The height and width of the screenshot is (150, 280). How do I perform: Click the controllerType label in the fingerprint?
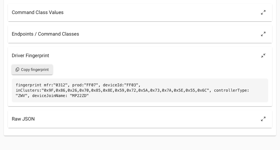(231, 90)
